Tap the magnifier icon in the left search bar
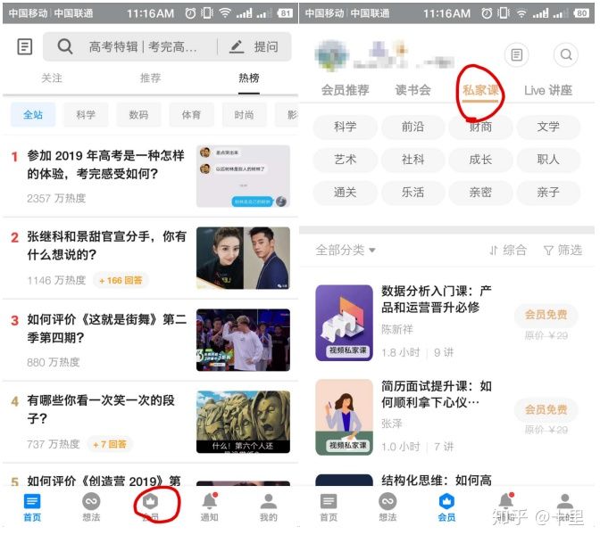The image size is (600, 543). tap(65, 47)
